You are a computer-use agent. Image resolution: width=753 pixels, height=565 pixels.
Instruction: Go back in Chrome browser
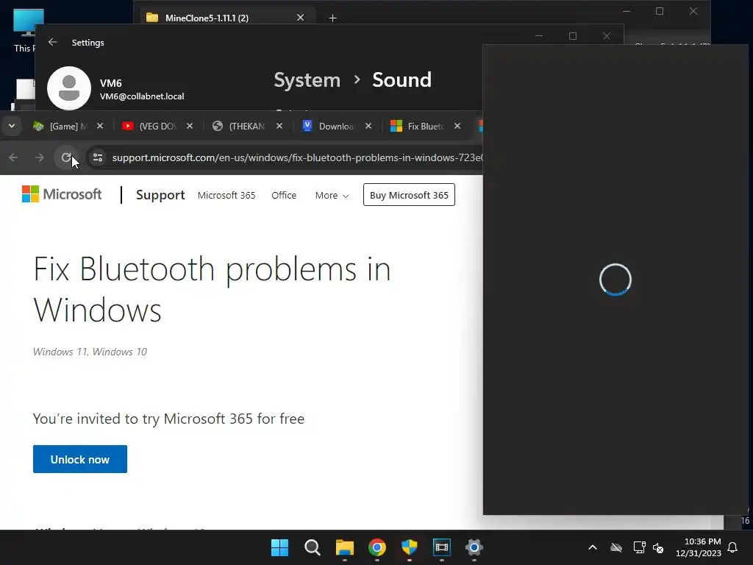(x=13, y=157)
